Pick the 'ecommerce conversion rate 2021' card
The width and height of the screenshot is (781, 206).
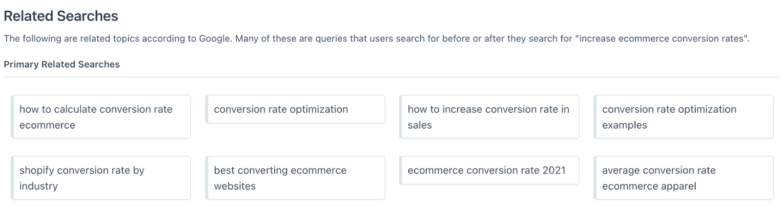(489, 170)
